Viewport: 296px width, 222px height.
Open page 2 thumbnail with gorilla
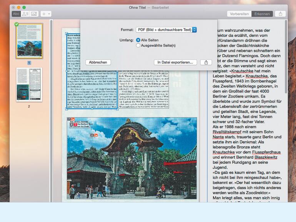[29, 85]
